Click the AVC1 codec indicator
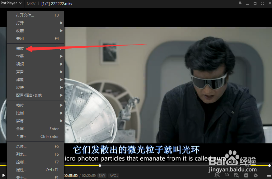 [x=114, y=176]
